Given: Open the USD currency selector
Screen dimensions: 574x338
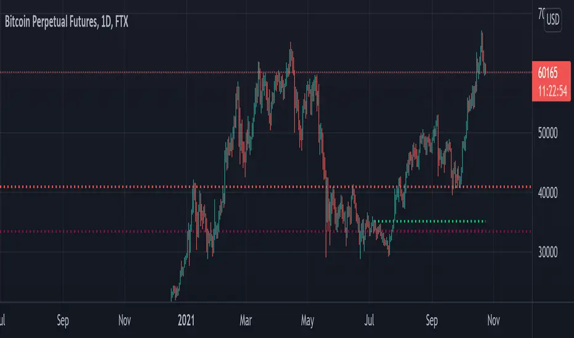Looking at the screenshot, I should coord(553,20).
